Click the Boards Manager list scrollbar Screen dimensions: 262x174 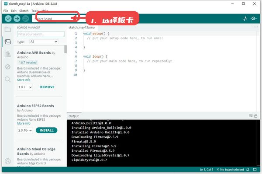(x=65, y=49)
